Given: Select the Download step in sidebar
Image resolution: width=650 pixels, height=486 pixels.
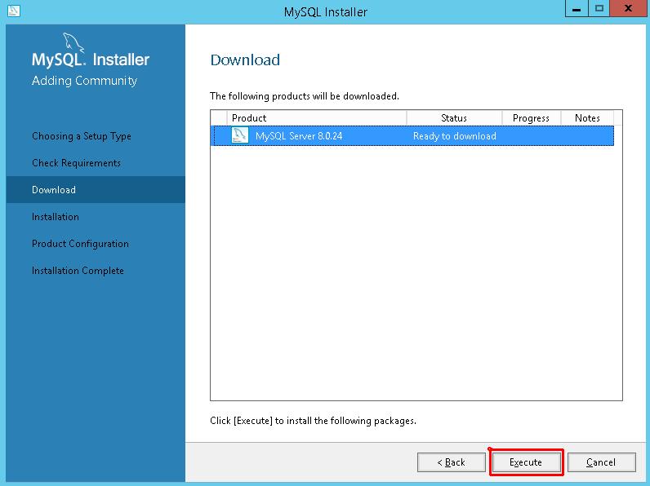Looking at the screenshot, I should point(96,190).
